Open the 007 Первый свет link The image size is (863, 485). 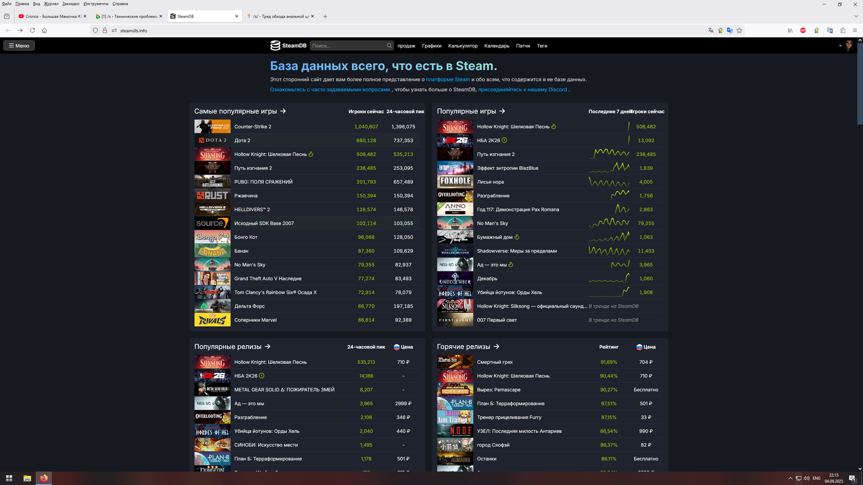(497, 320)
